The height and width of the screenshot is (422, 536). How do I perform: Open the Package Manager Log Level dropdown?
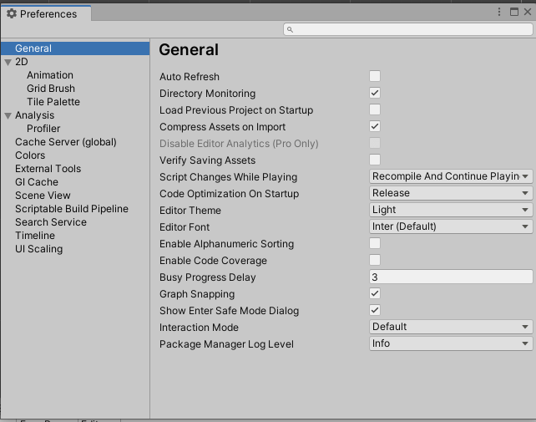451,343
